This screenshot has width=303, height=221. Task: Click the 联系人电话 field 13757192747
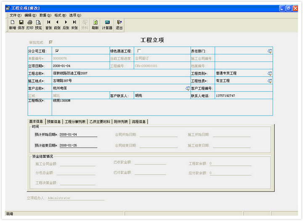click(244, 96)
